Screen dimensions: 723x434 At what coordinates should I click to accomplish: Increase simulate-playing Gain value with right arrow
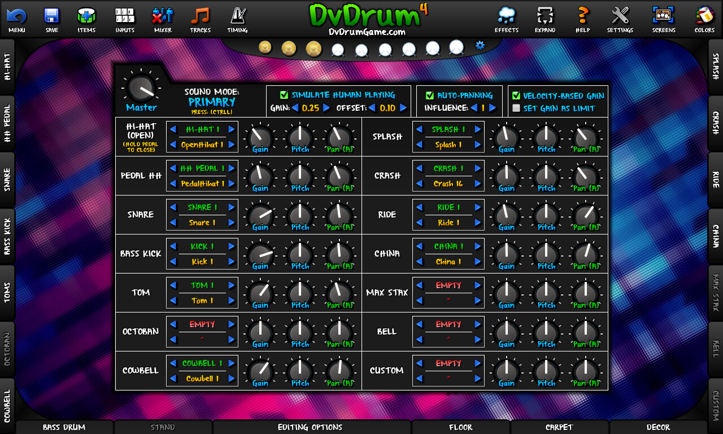click(326, 107)
